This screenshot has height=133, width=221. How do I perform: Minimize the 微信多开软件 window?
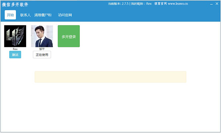tap(211, 4)
